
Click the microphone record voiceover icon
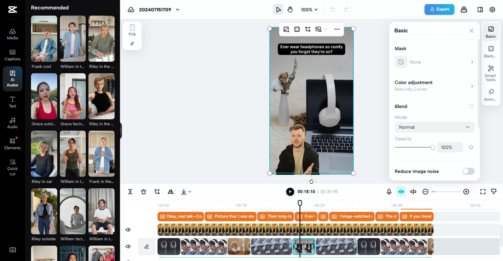coord(389,192)
